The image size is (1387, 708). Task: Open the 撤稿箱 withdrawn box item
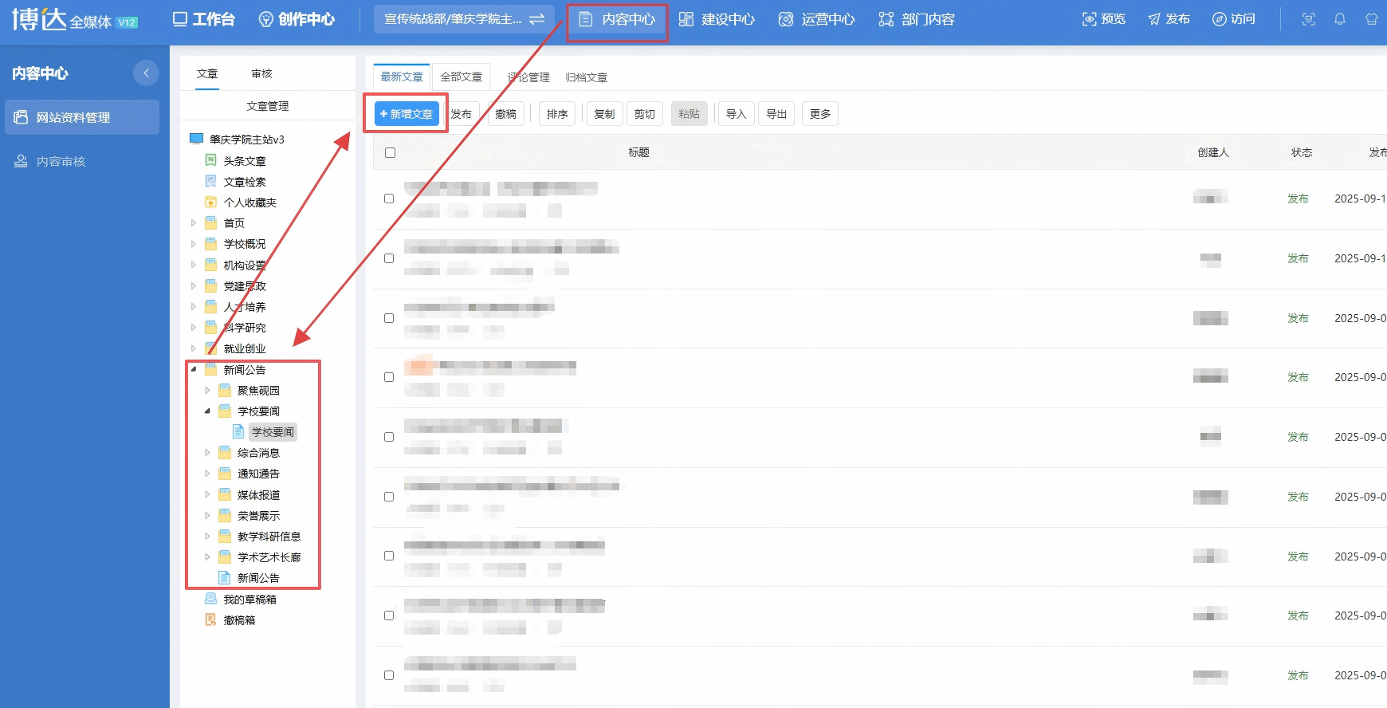[x=239, y=620]
